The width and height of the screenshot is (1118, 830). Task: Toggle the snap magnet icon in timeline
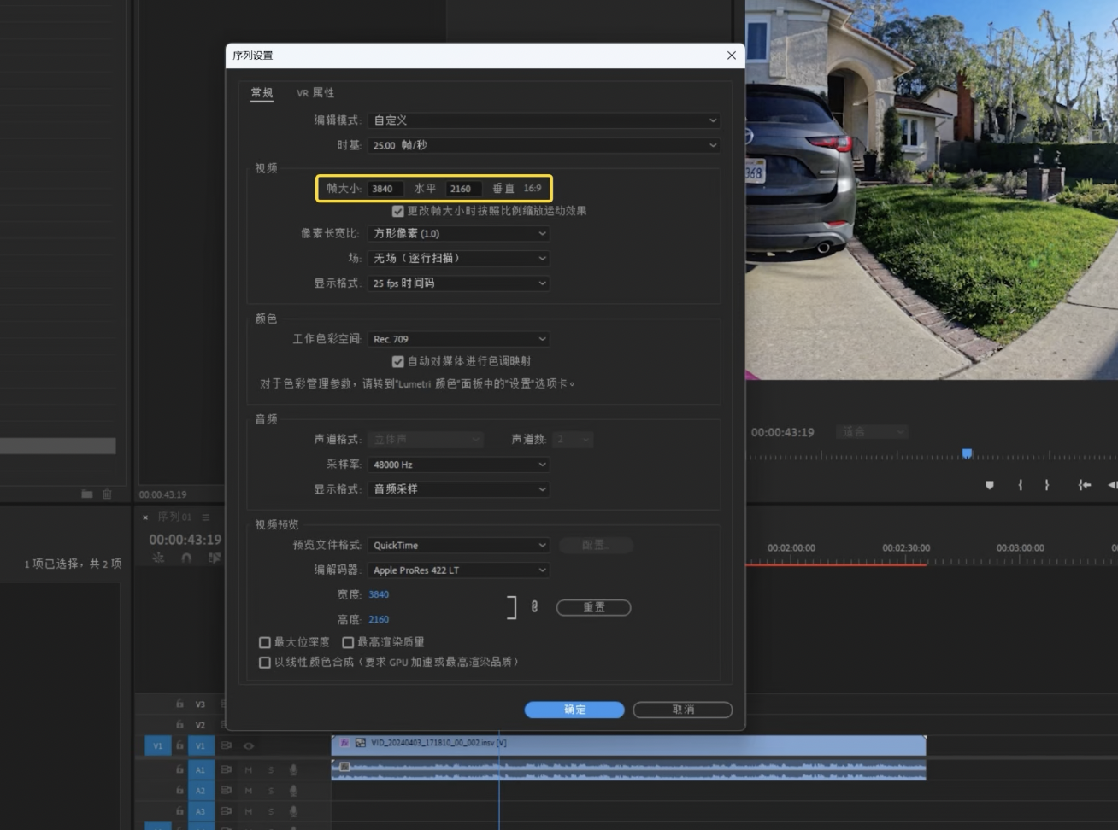(186, 558)
